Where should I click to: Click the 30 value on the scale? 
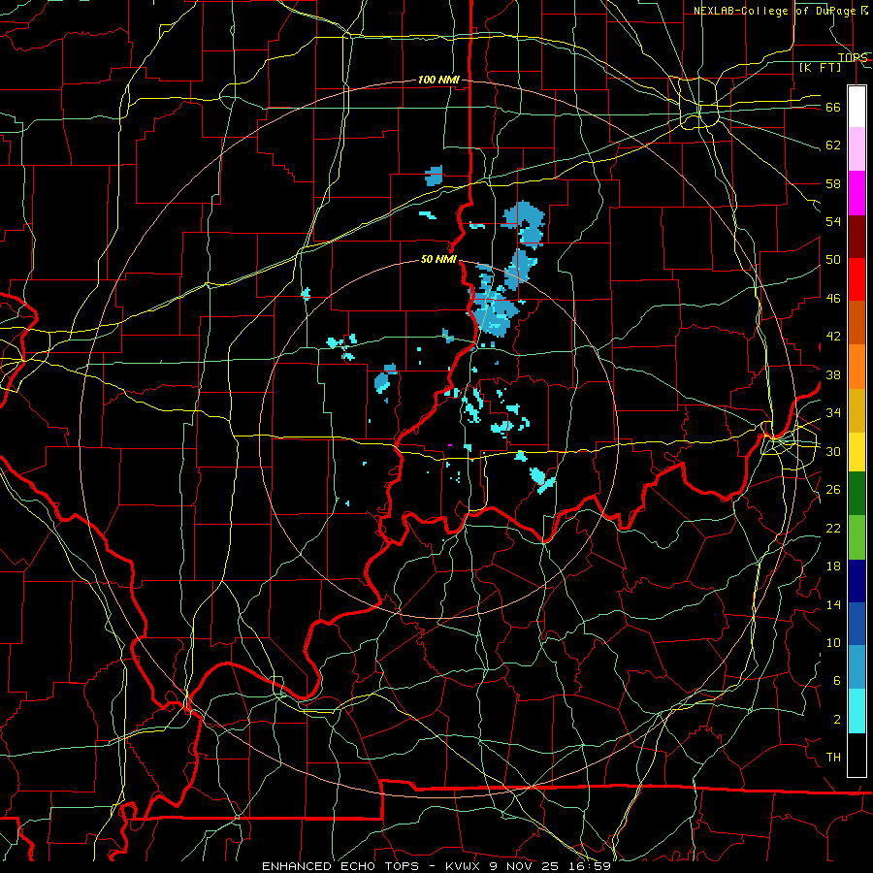coord(833,451)
